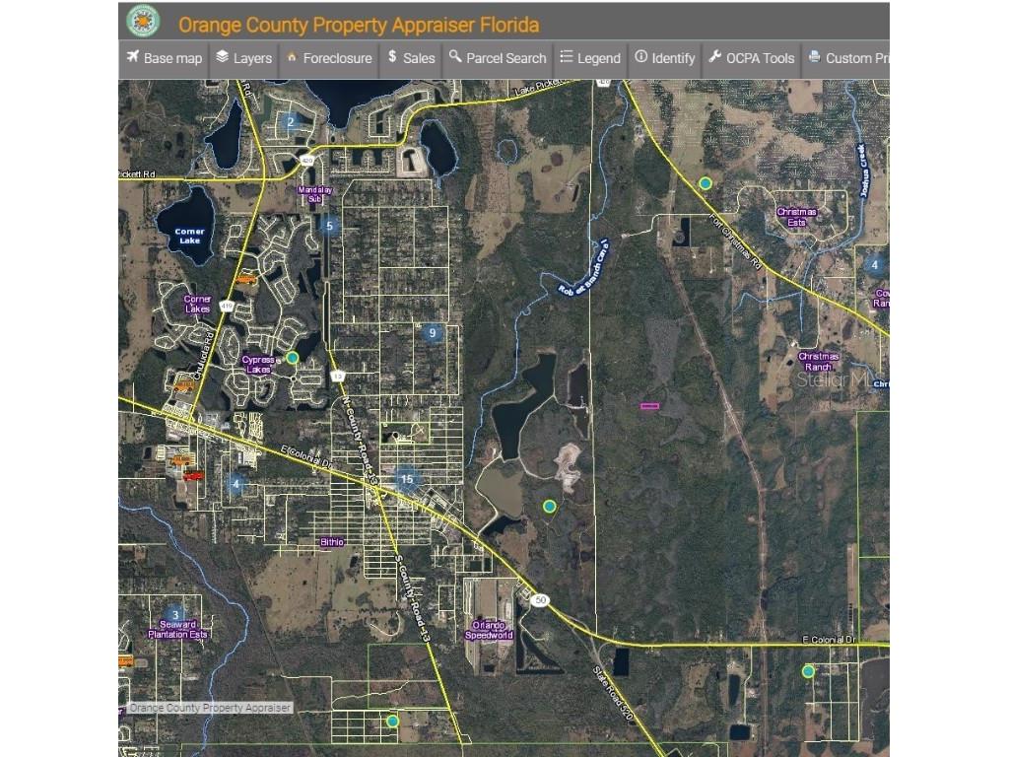1009x757 pixels.
Task: Select the Sales dollar sign icon
Action: pos(391,58)
